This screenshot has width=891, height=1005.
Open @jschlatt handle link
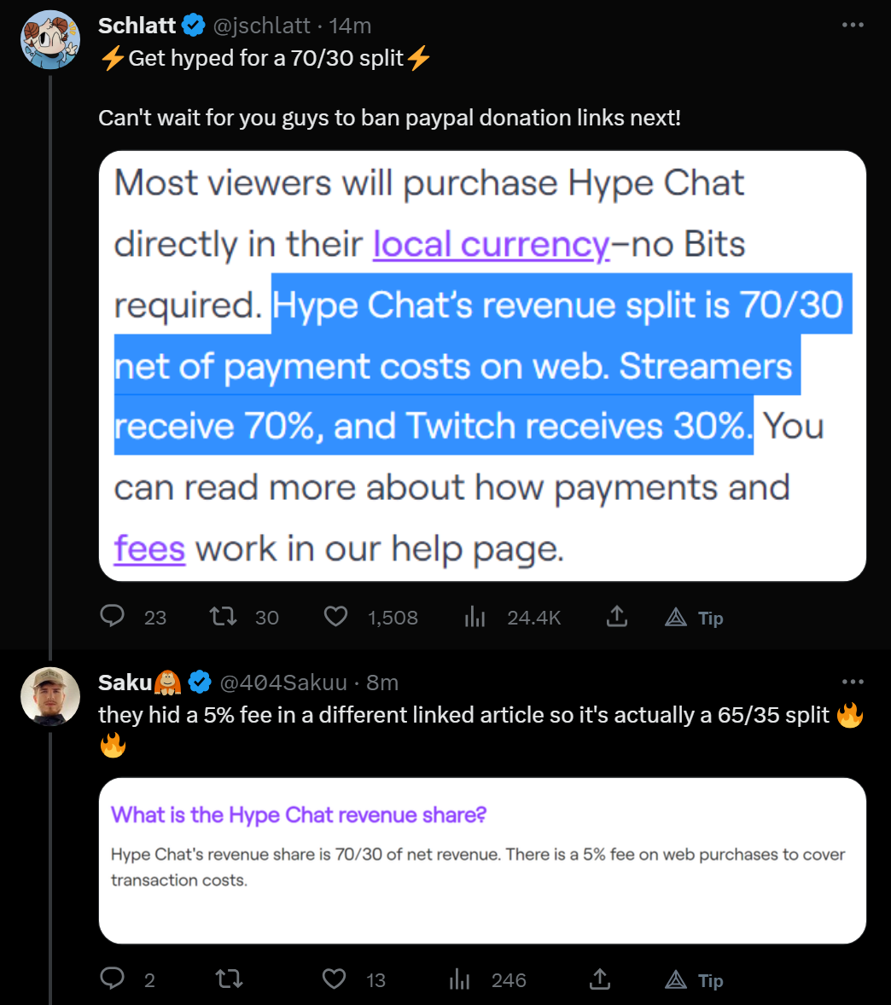(x=261, y=26)
